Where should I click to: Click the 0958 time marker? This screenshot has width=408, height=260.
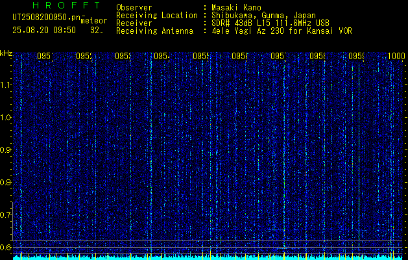point(317,56)
